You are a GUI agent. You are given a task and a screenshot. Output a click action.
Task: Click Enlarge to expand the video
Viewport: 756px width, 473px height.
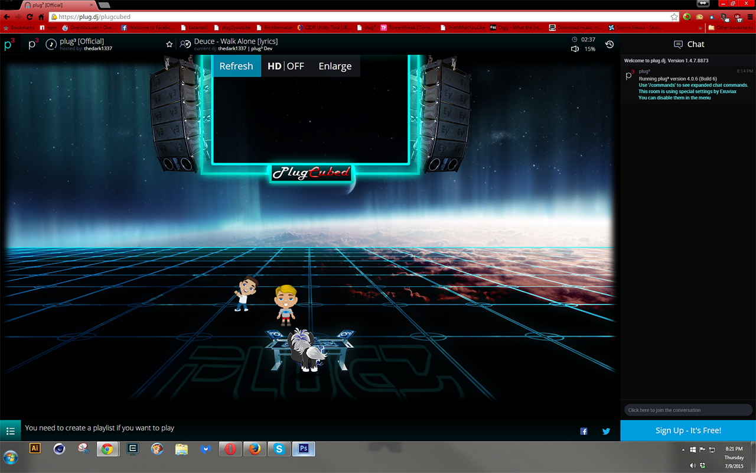tap(335, 66)
